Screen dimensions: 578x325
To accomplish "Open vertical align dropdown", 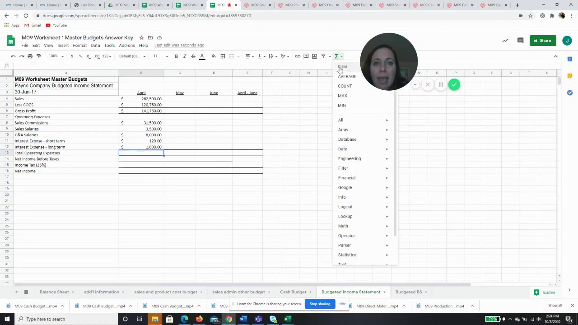I will (x=261, y=56).
